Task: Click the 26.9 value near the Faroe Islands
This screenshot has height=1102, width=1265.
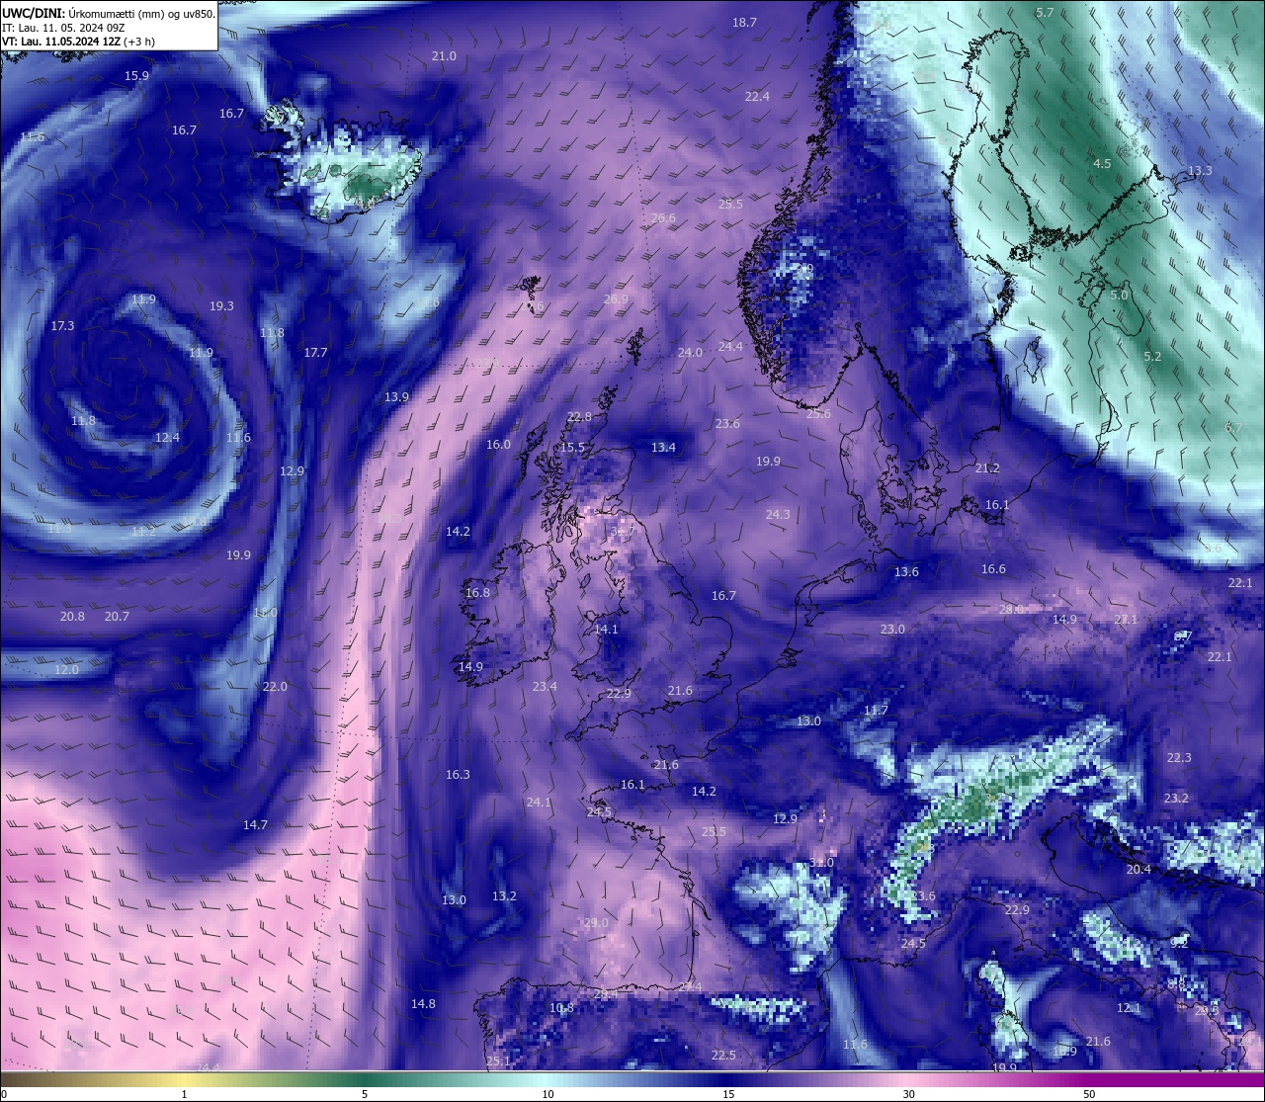Action: [x=616, y=299]
